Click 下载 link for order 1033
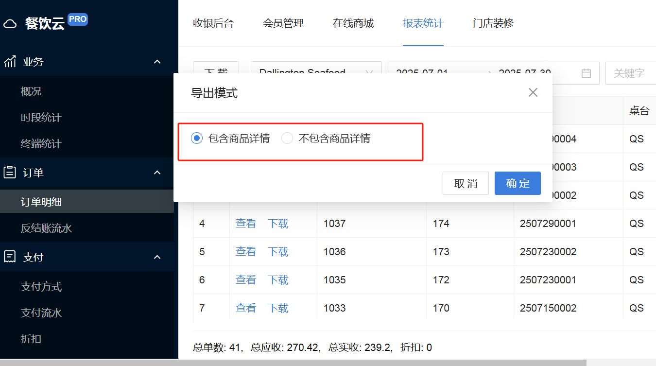 click(x=278, y=308)
